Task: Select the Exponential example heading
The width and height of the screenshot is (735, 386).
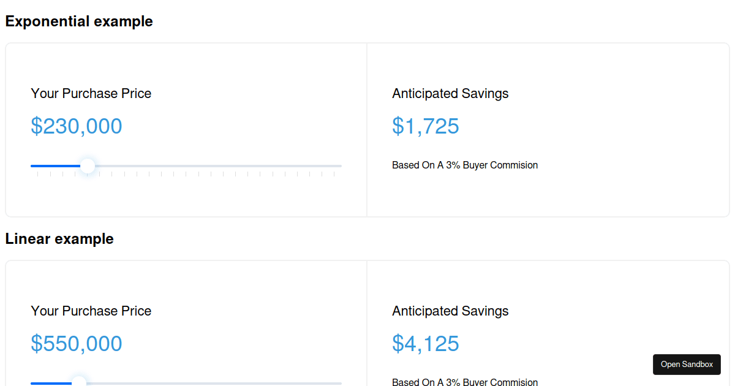Action: (x=79, y=21)
